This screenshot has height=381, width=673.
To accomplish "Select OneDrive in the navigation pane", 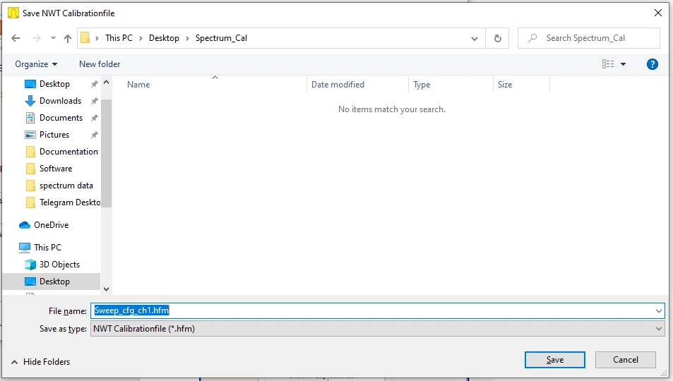I will click(51, 225).
